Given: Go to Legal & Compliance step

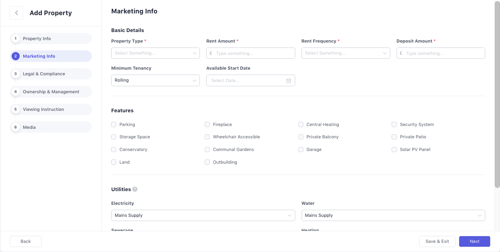Looking at the screenshot, I should (44, 74).
